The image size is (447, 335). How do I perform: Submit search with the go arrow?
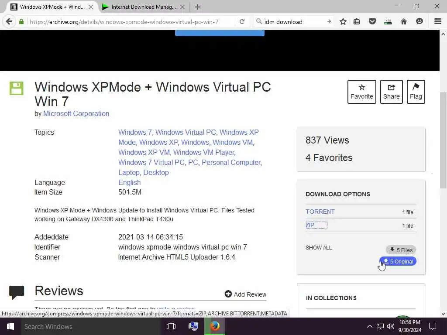pyautogui.click(x=329, y=22)
